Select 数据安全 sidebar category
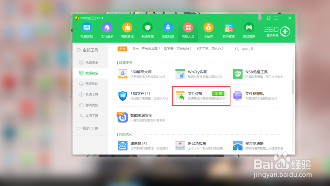 90,73
